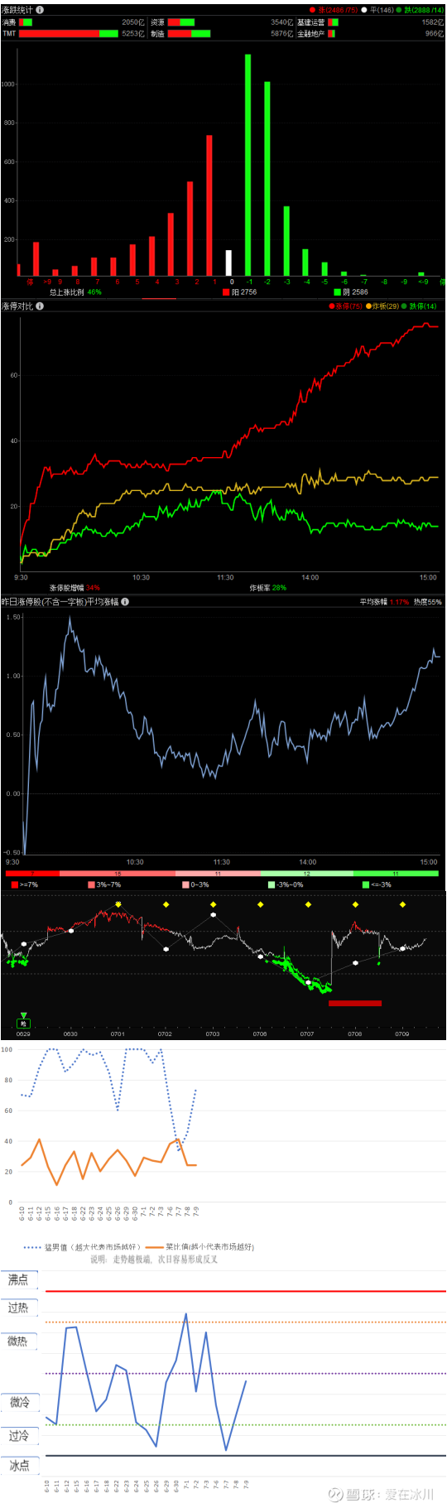This screenshot has width=447, height=1508.
Task: Click info icon beside 涨停对比 title
Action: (40, 306)
